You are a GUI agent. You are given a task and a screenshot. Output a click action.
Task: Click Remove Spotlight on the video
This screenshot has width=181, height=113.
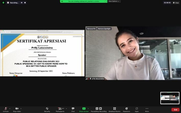pos(104,29)
